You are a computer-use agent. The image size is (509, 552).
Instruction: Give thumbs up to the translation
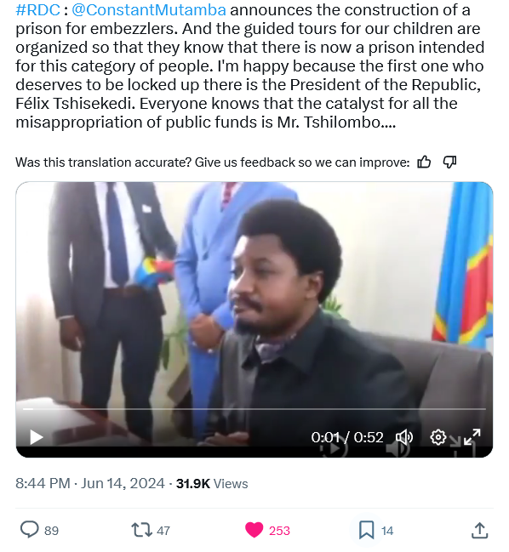pos(424,162)
